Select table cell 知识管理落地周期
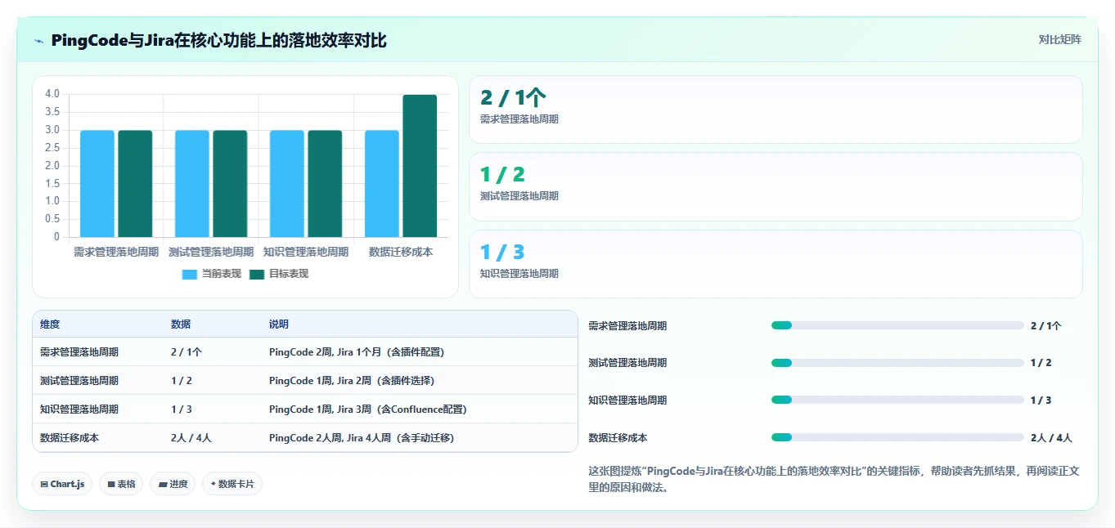 79,409
